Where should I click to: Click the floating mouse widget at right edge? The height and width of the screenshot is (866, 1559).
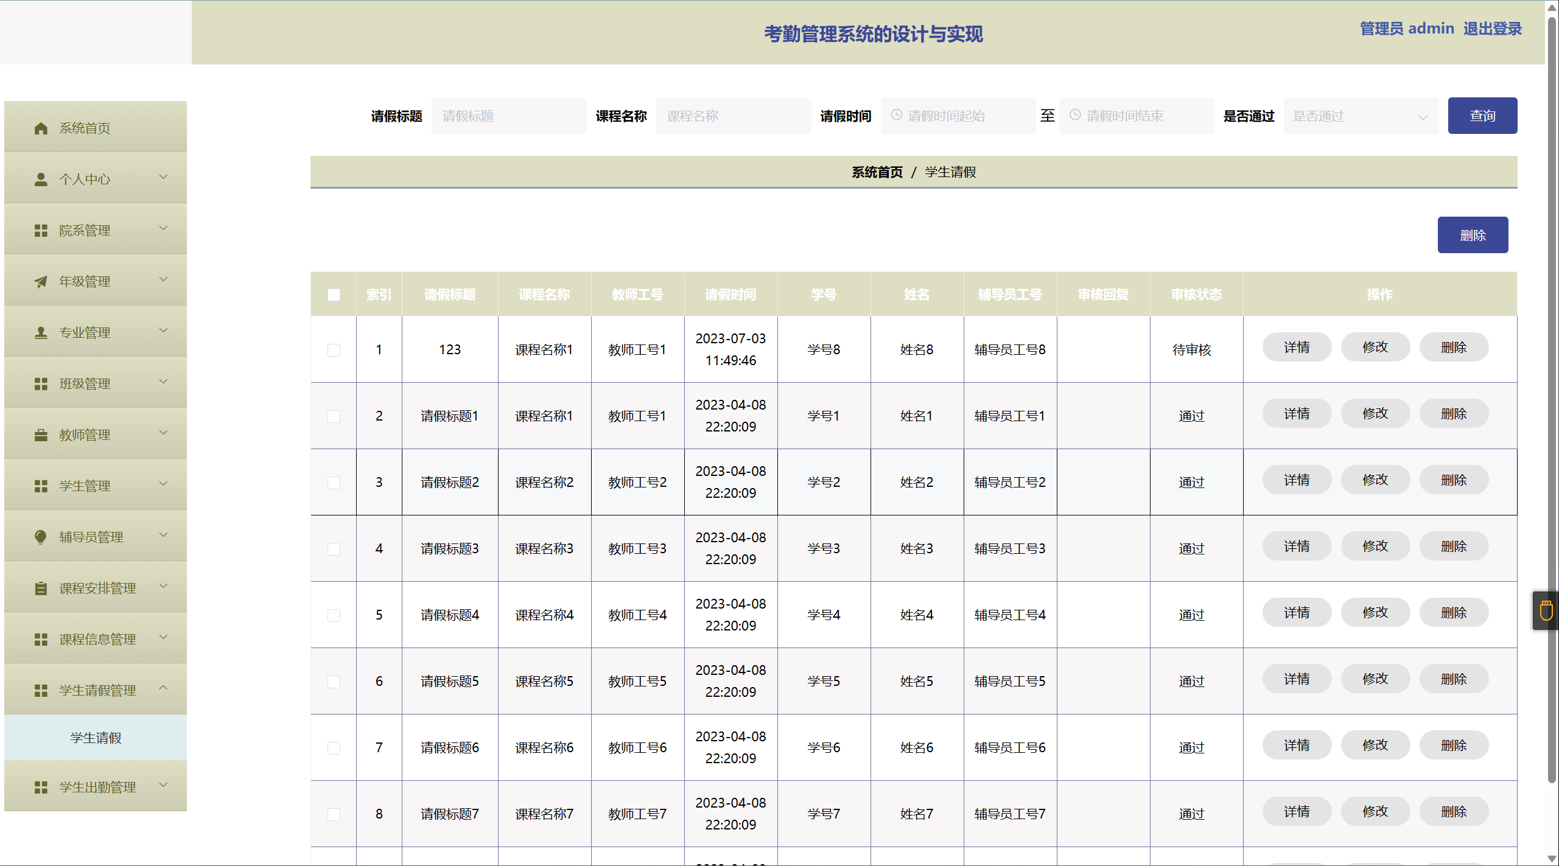tap(1546, 610)
